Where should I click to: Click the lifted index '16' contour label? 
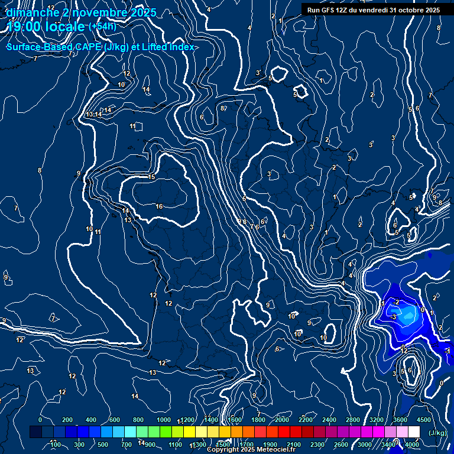(159, 206)
